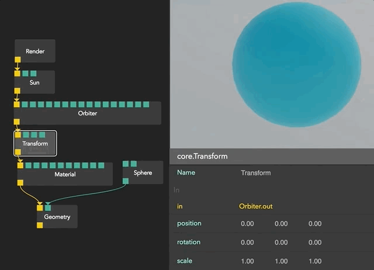Screen dimensions: 374x270
Task: Select the Orbiter node
Action: (88, 113)
